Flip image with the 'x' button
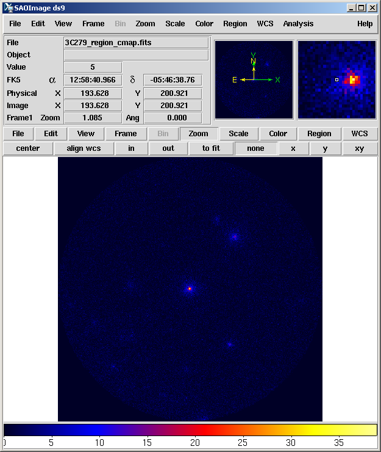 [x=293, y=148]
